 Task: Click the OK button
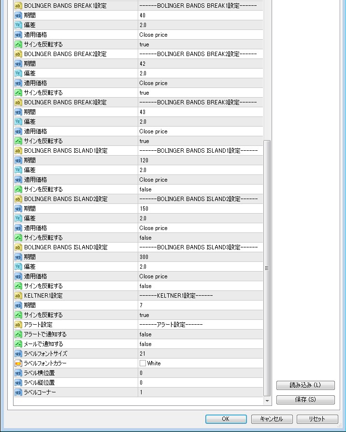pyautogui.click(x=226, y=419)
